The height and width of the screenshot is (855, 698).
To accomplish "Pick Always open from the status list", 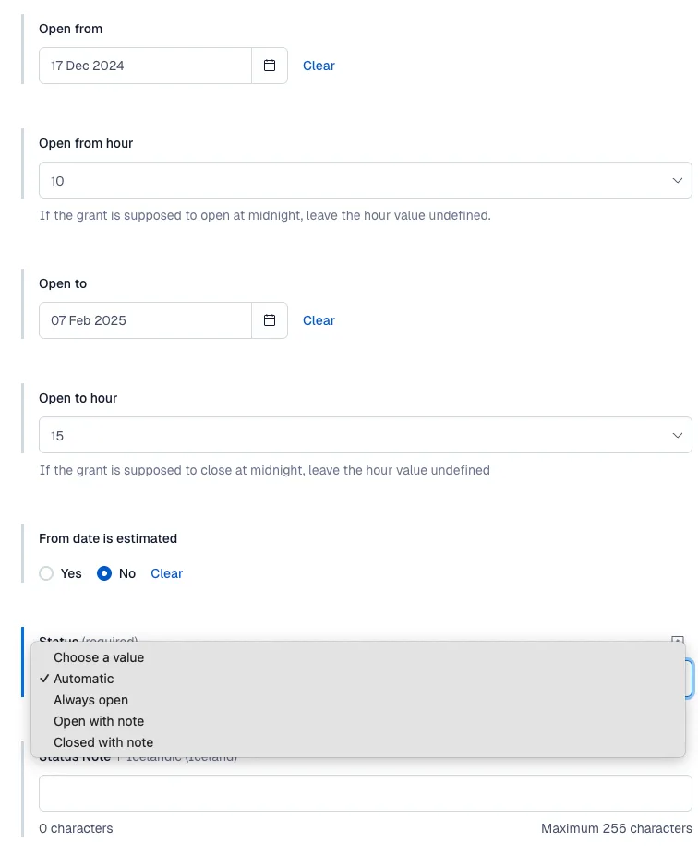I will tap(90, 700).
